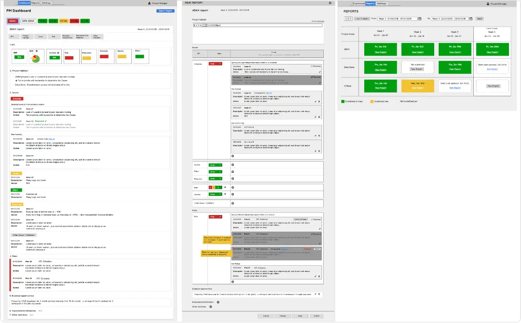Click the Convert to Issue button on Risk 30
Screen dimensions: 521x323
pyautogui.click(x=300, y=219)
